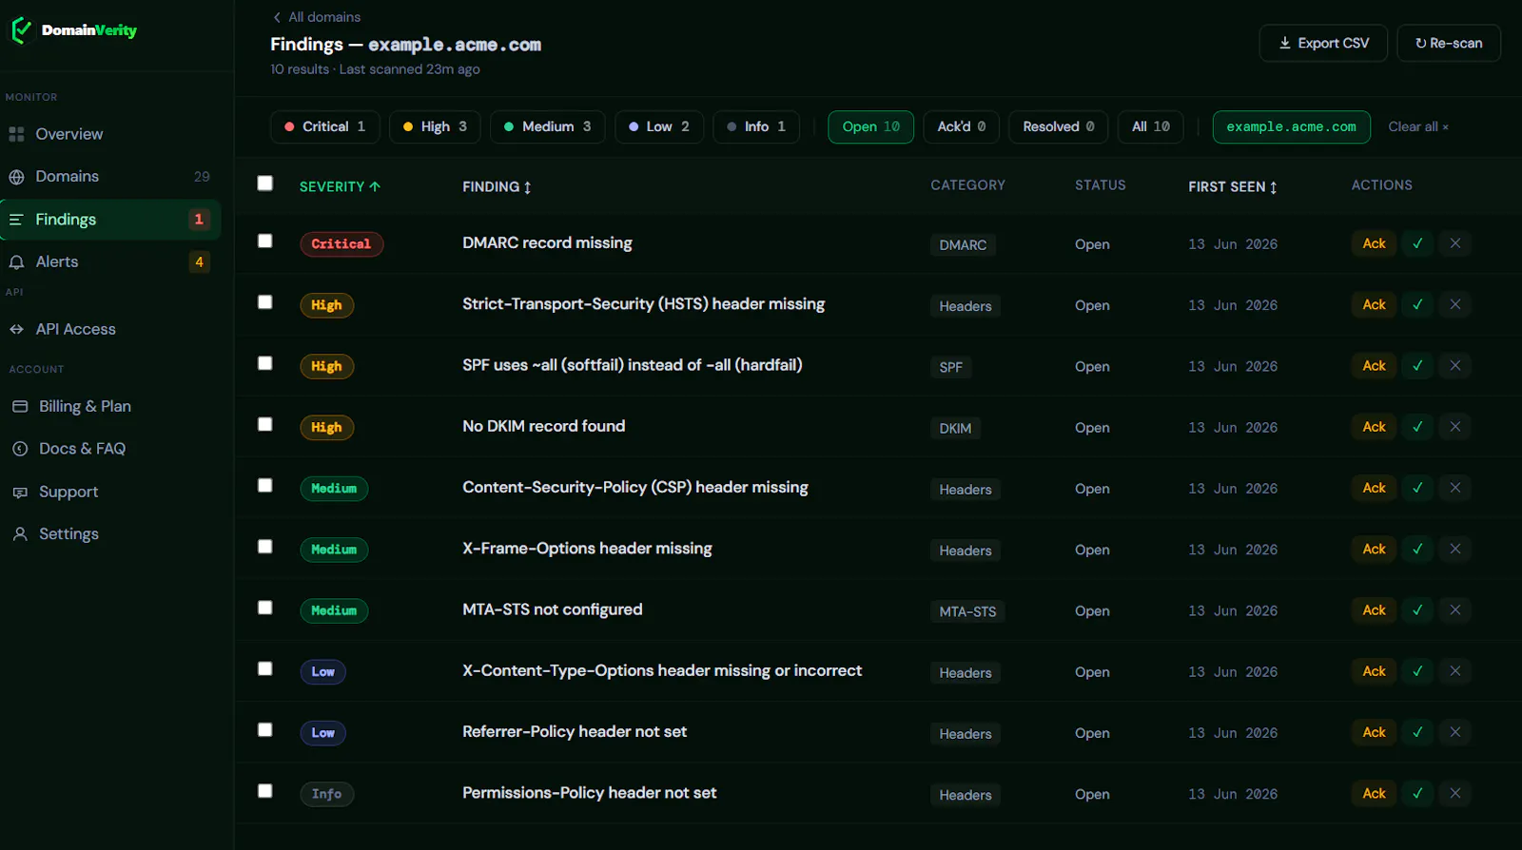Click the Critical severity badge
1522x850 pixels.
point(341,244)
